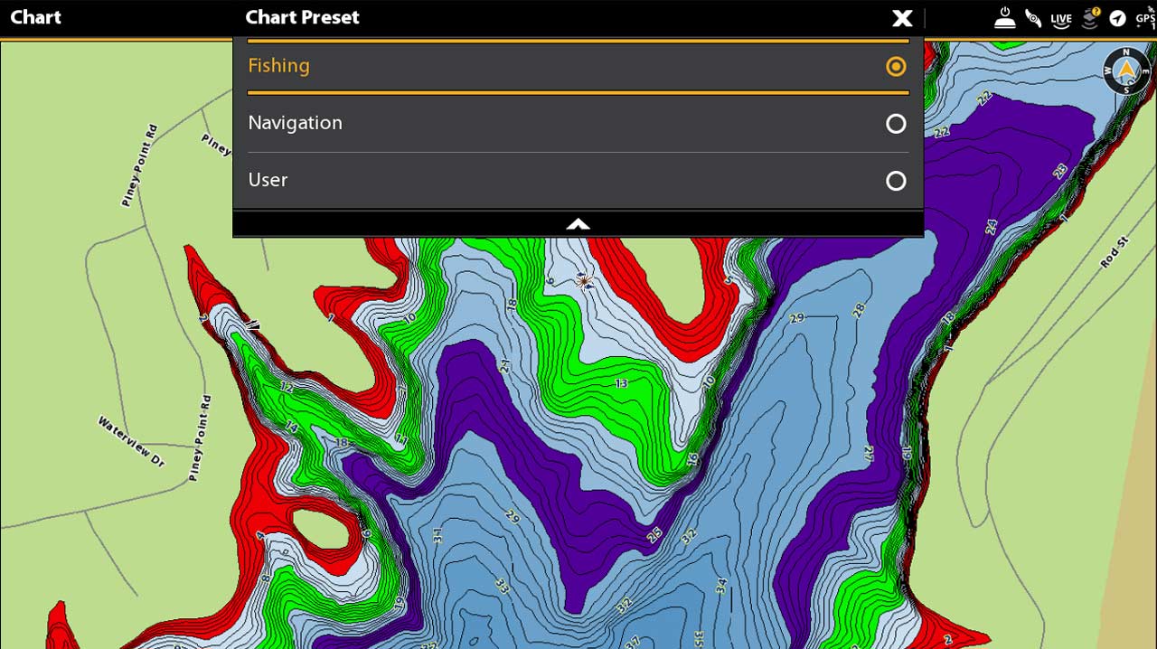The image size is (1157, 649).
Task: Open the GPS satellite status icon
Action: (x=1145, y=18)
